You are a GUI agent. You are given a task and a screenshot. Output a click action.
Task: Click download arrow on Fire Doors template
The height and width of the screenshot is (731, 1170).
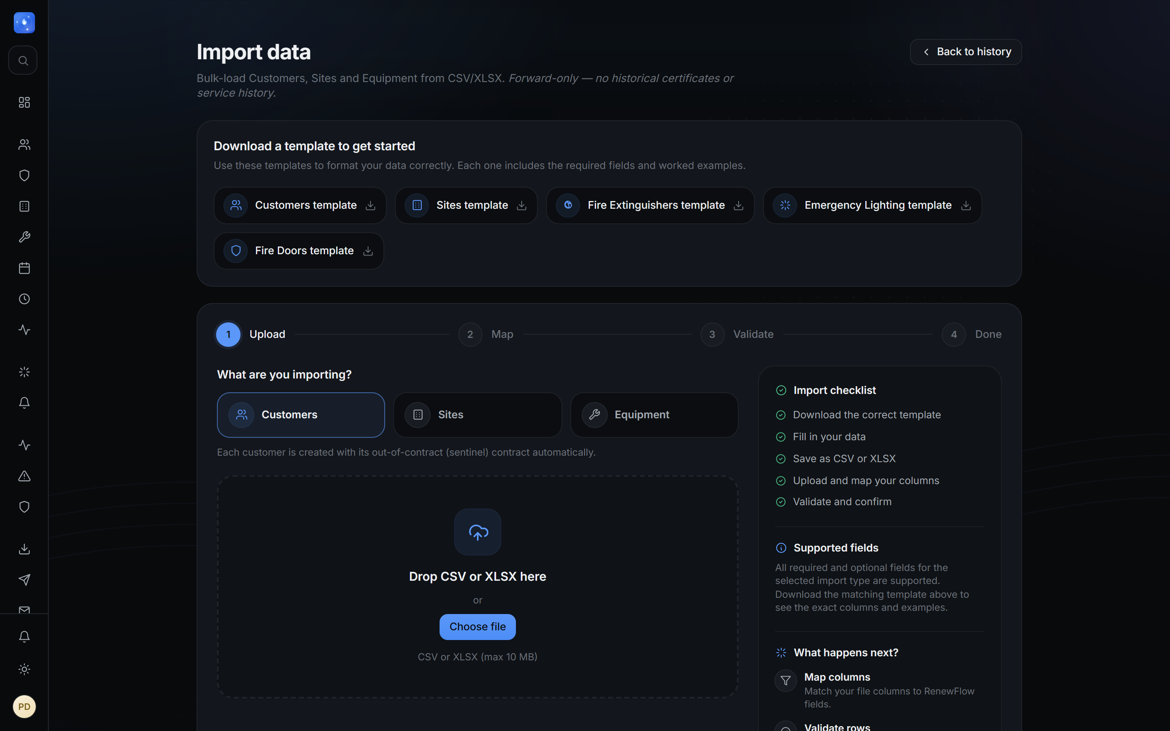pyautogui.click(x=368, y=251)
